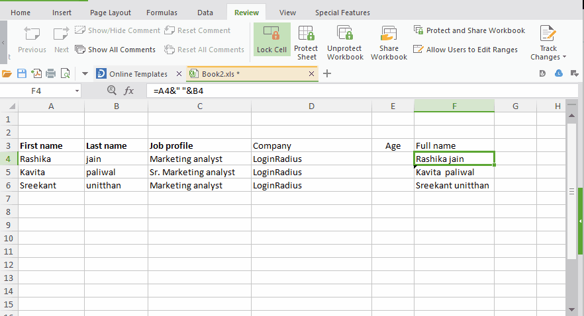Open the Share Workbook tool
This screenshot has width=584, height=316.
pos(389,42)
